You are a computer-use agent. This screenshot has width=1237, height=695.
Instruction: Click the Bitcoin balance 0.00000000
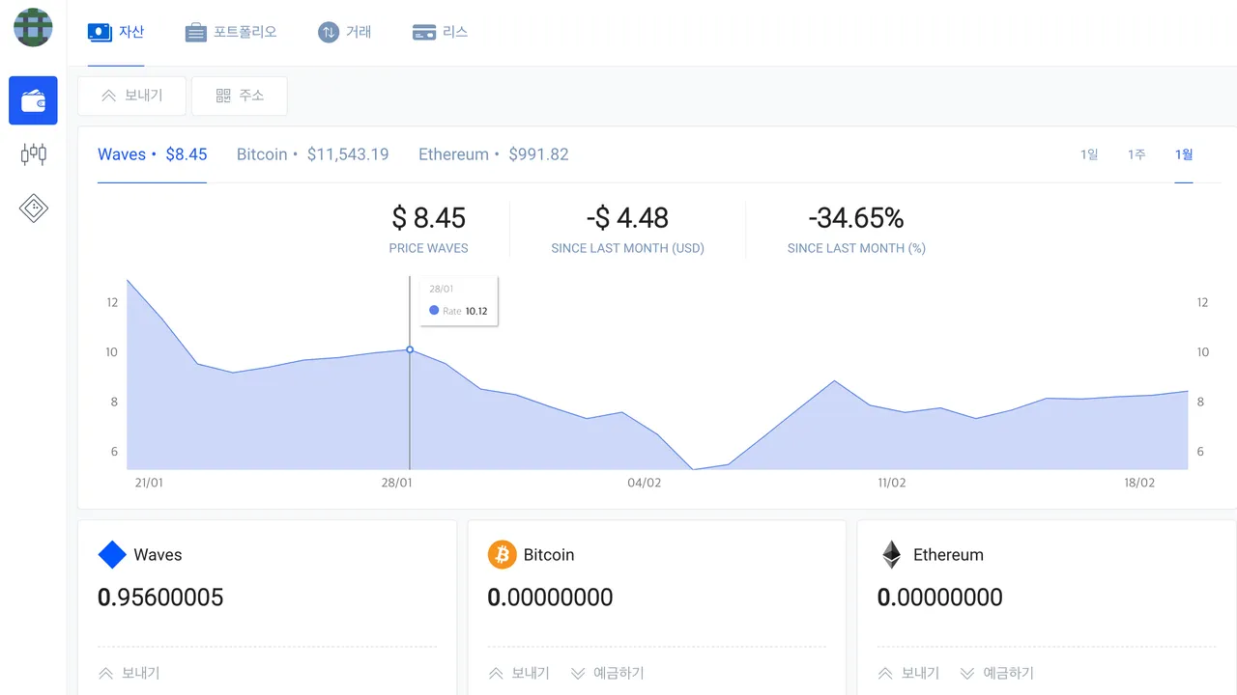[550, 598]
